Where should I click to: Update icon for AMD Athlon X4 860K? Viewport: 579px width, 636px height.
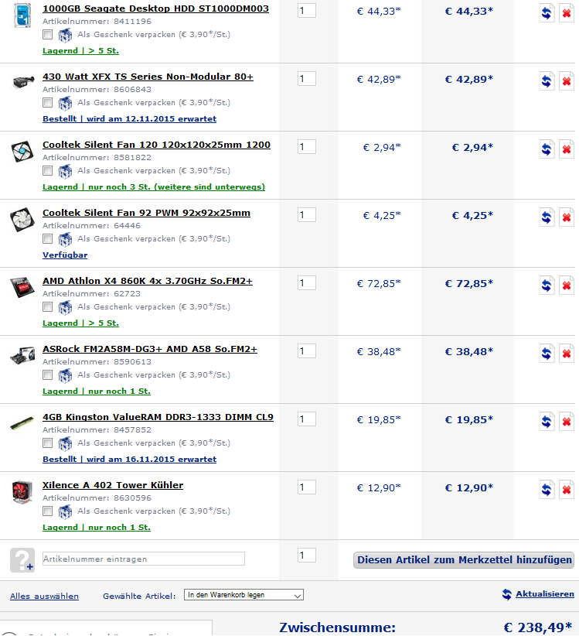547,286
